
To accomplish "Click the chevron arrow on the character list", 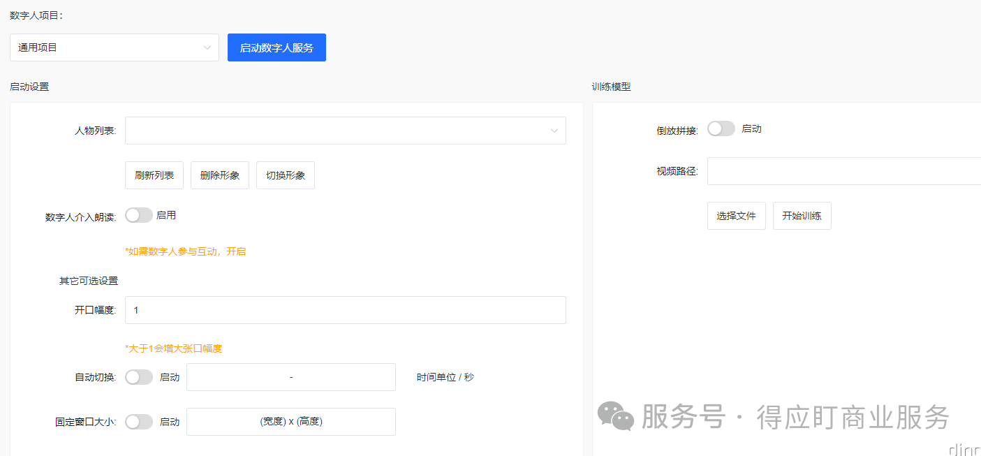I will (554, 130).
